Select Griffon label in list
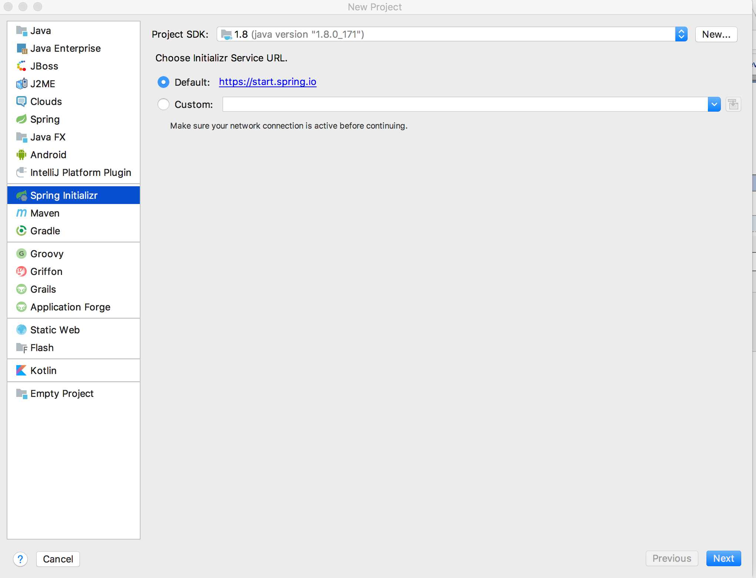The width and height of the screenshot is (756, 578). click(x=47, y=272)
